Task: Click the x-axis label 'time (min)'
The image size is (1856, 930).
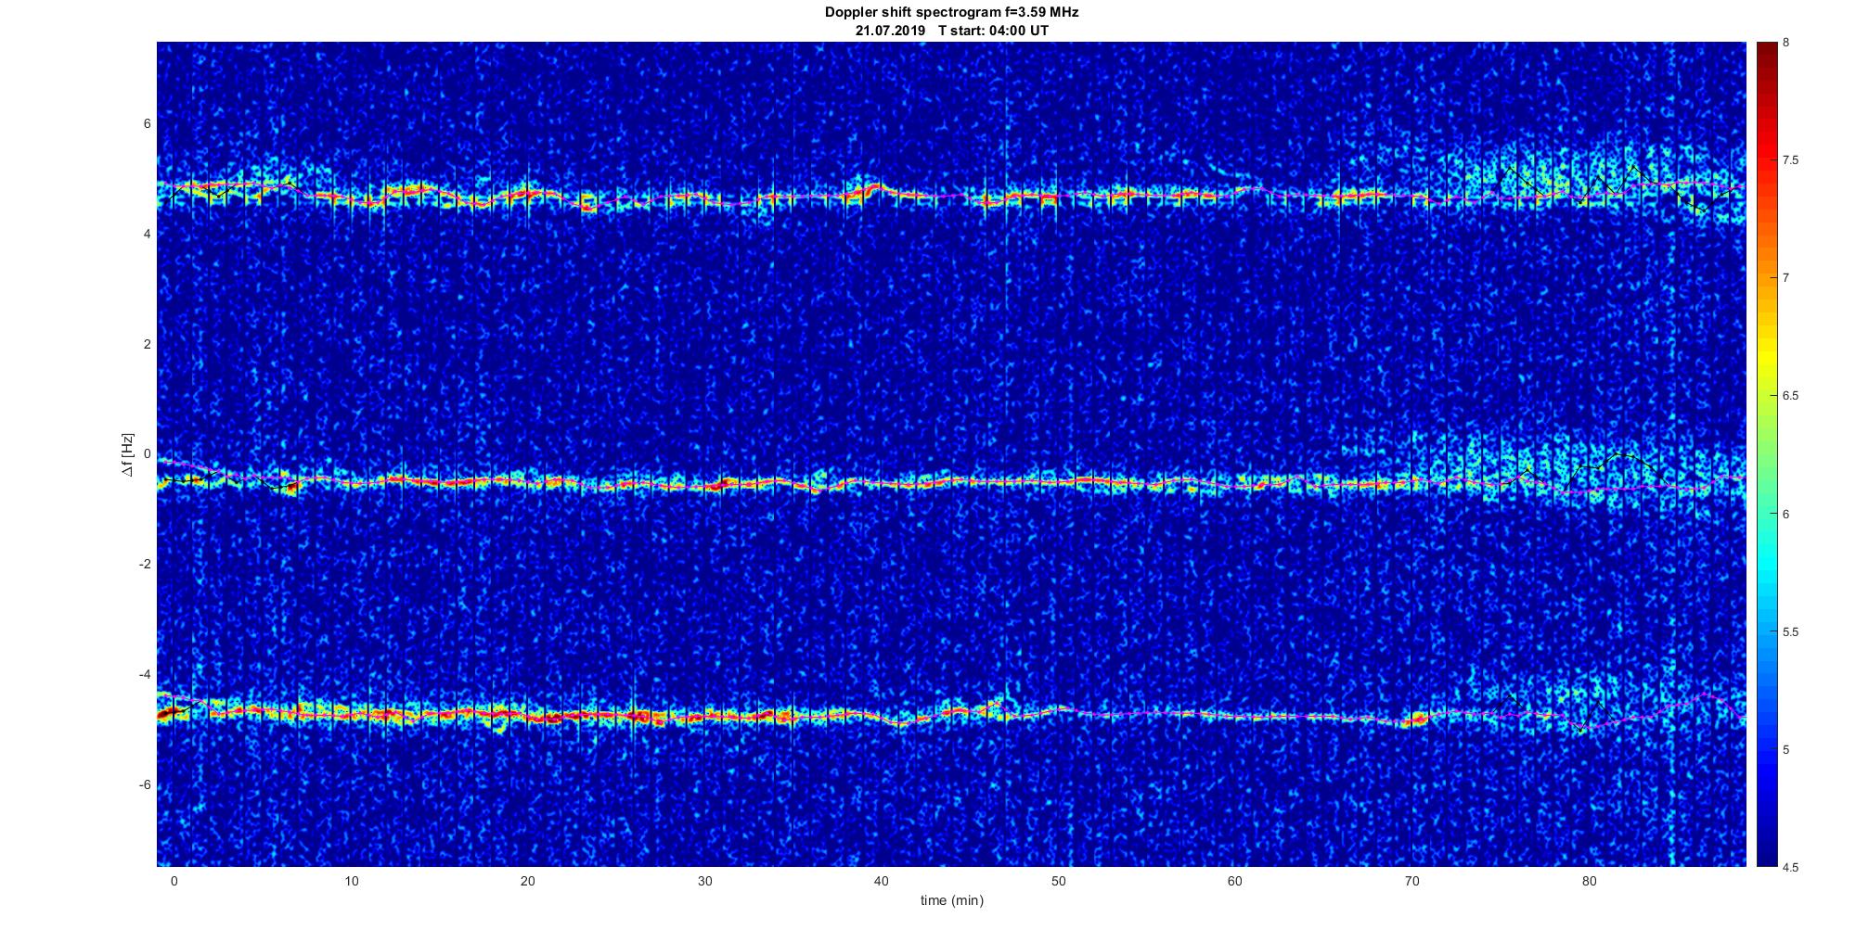Action: [x=951, y=900]
